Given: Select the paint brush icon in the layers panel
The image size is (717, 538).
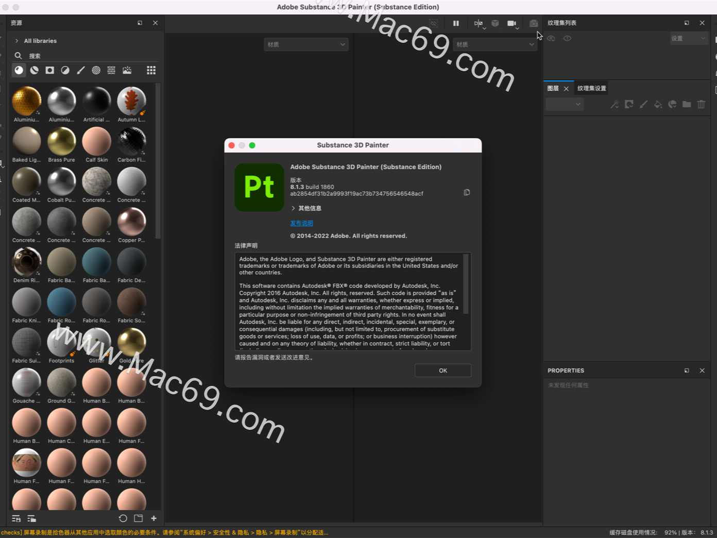Looking at the screenshot, I should coord(643,104).
